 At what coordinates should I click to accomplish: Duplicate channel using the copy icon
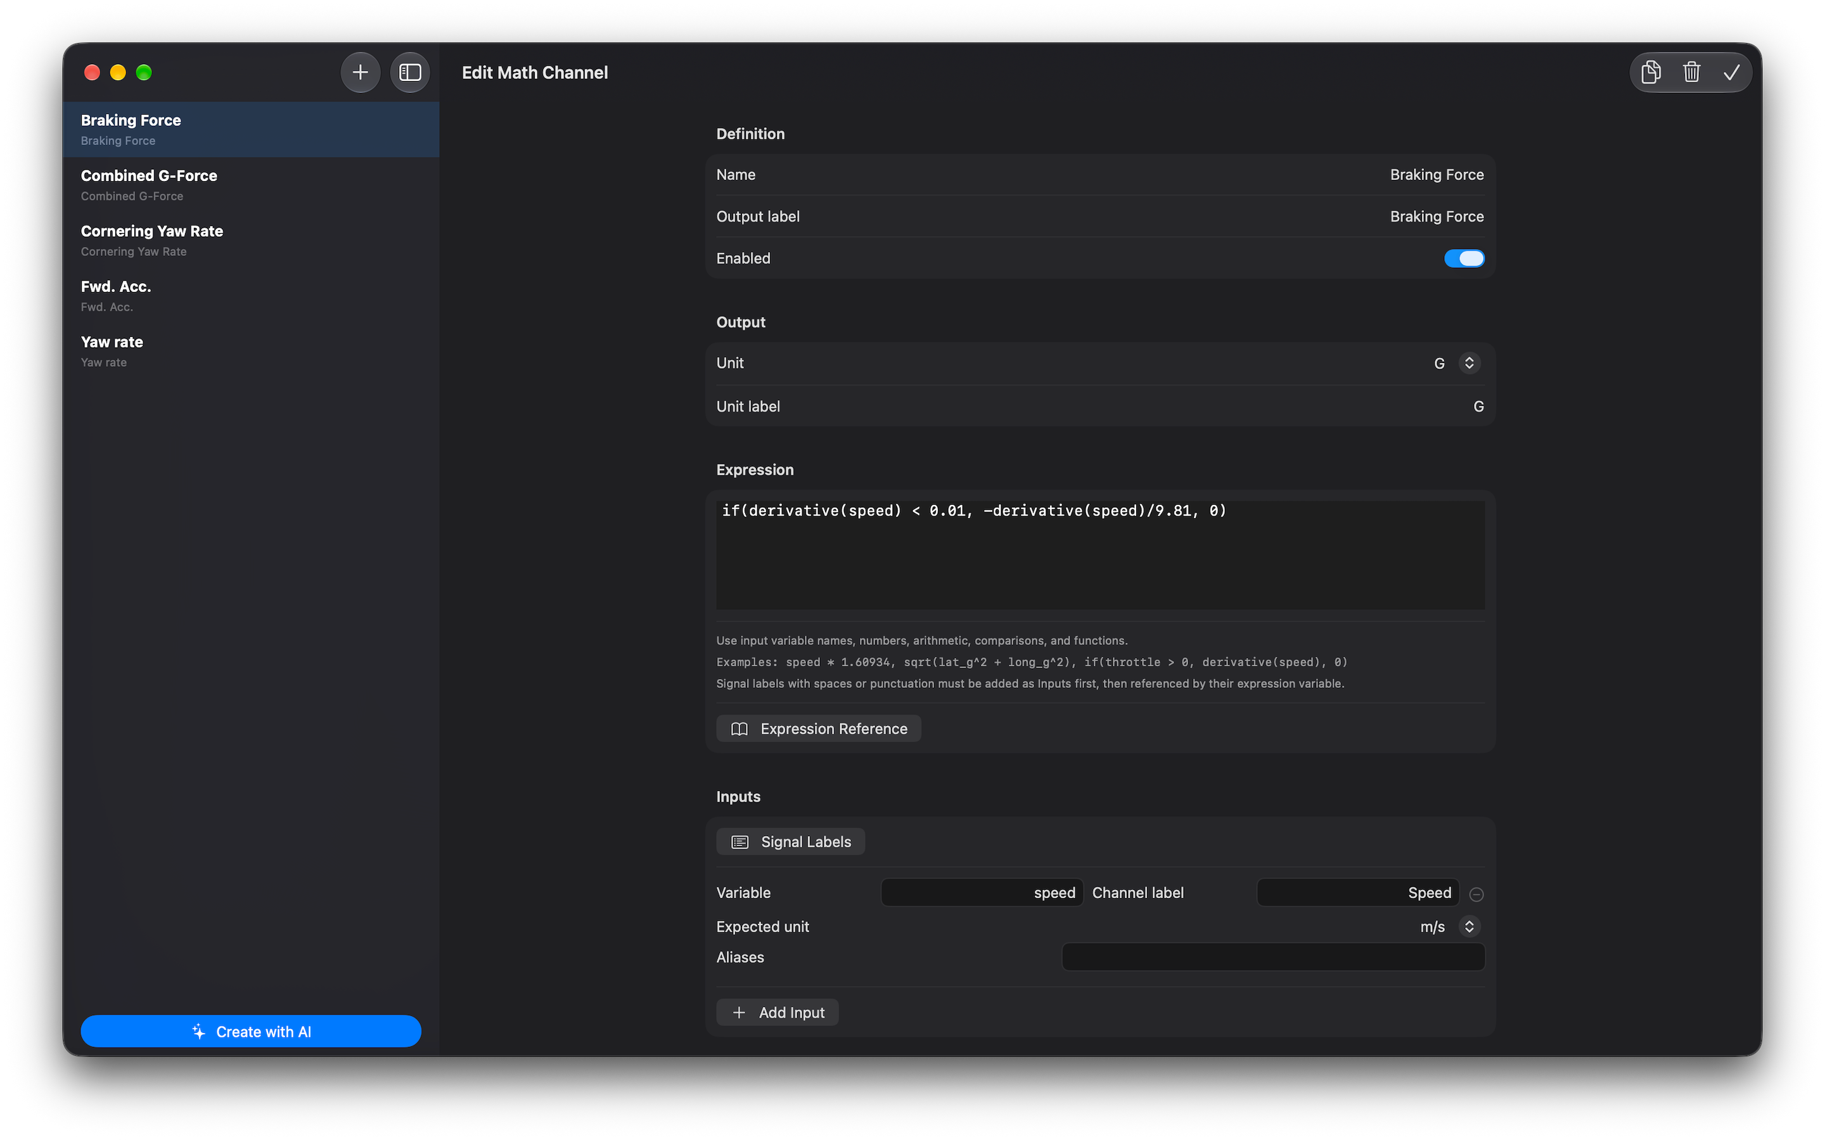tap(1651, 72)
